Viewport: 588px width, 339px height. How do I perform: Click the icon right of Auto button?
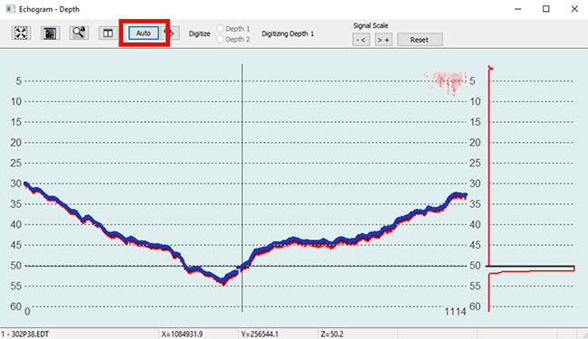(x=171, y=33)
